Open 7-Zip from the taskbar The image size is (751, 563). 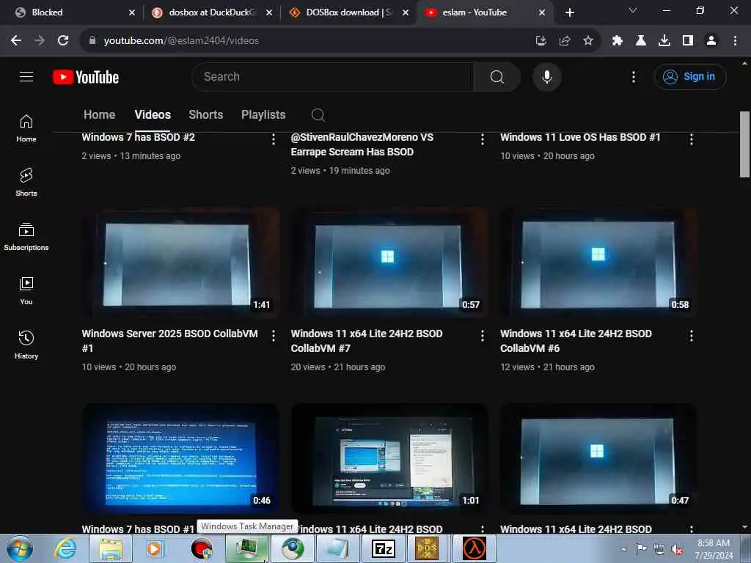pyautogui.click(x=384, y=548)
